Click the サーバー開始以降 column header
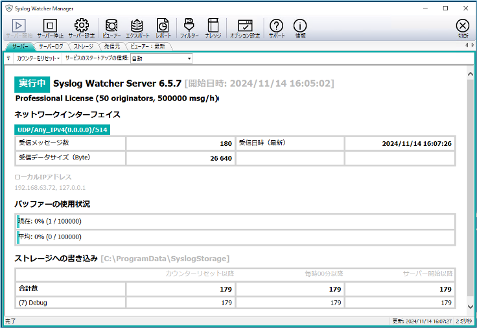This screenshot has height=328, width=477. [428, 274]
